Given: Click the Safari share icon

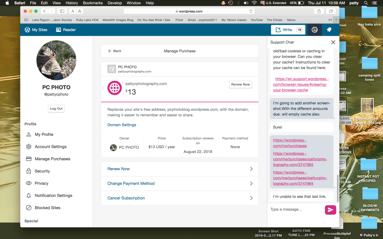Looking at the screenshot, I should 319,11.
